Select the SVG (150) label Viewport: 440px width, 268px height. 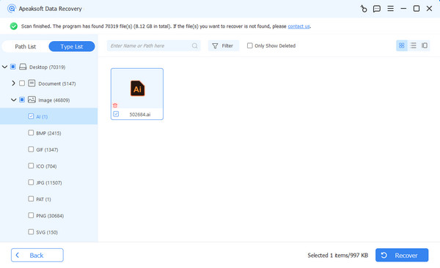coord(47,232)
